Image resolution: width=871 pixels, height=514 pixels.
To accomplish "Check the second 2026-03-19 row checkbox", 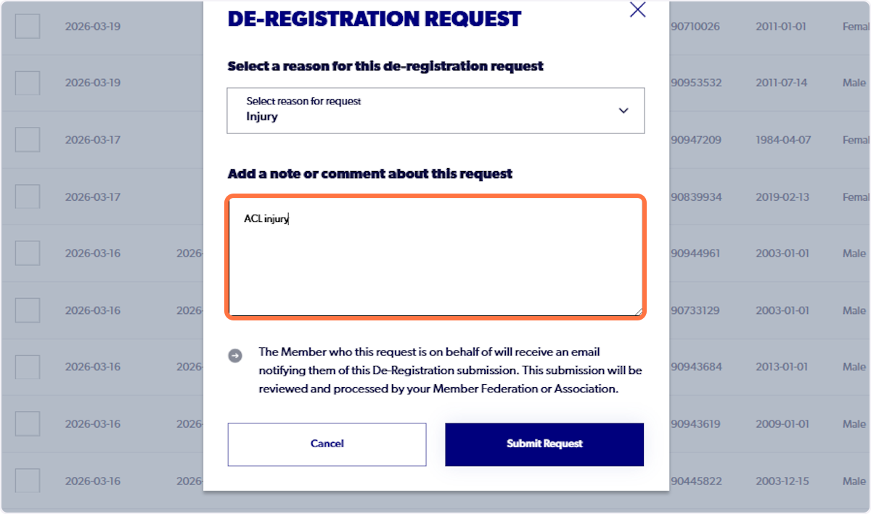I will pyautogui.click(x=27, y=83).
